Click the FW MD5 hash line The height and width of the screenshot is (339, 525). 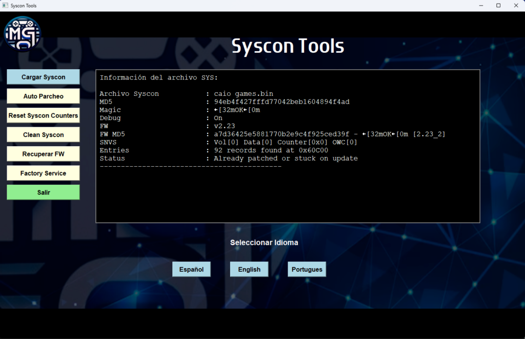click(x=281, y=134)
